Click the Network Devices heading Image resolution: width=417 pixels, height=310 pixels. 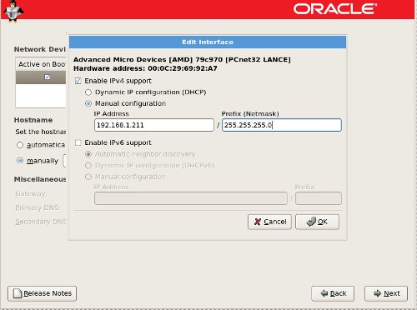pyautogui.click(x=40, y=49)
